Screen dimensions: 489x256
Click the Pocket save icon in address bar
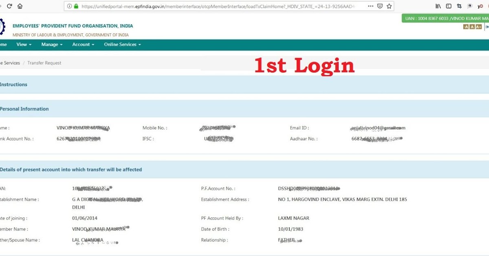(x=380, y=6)
